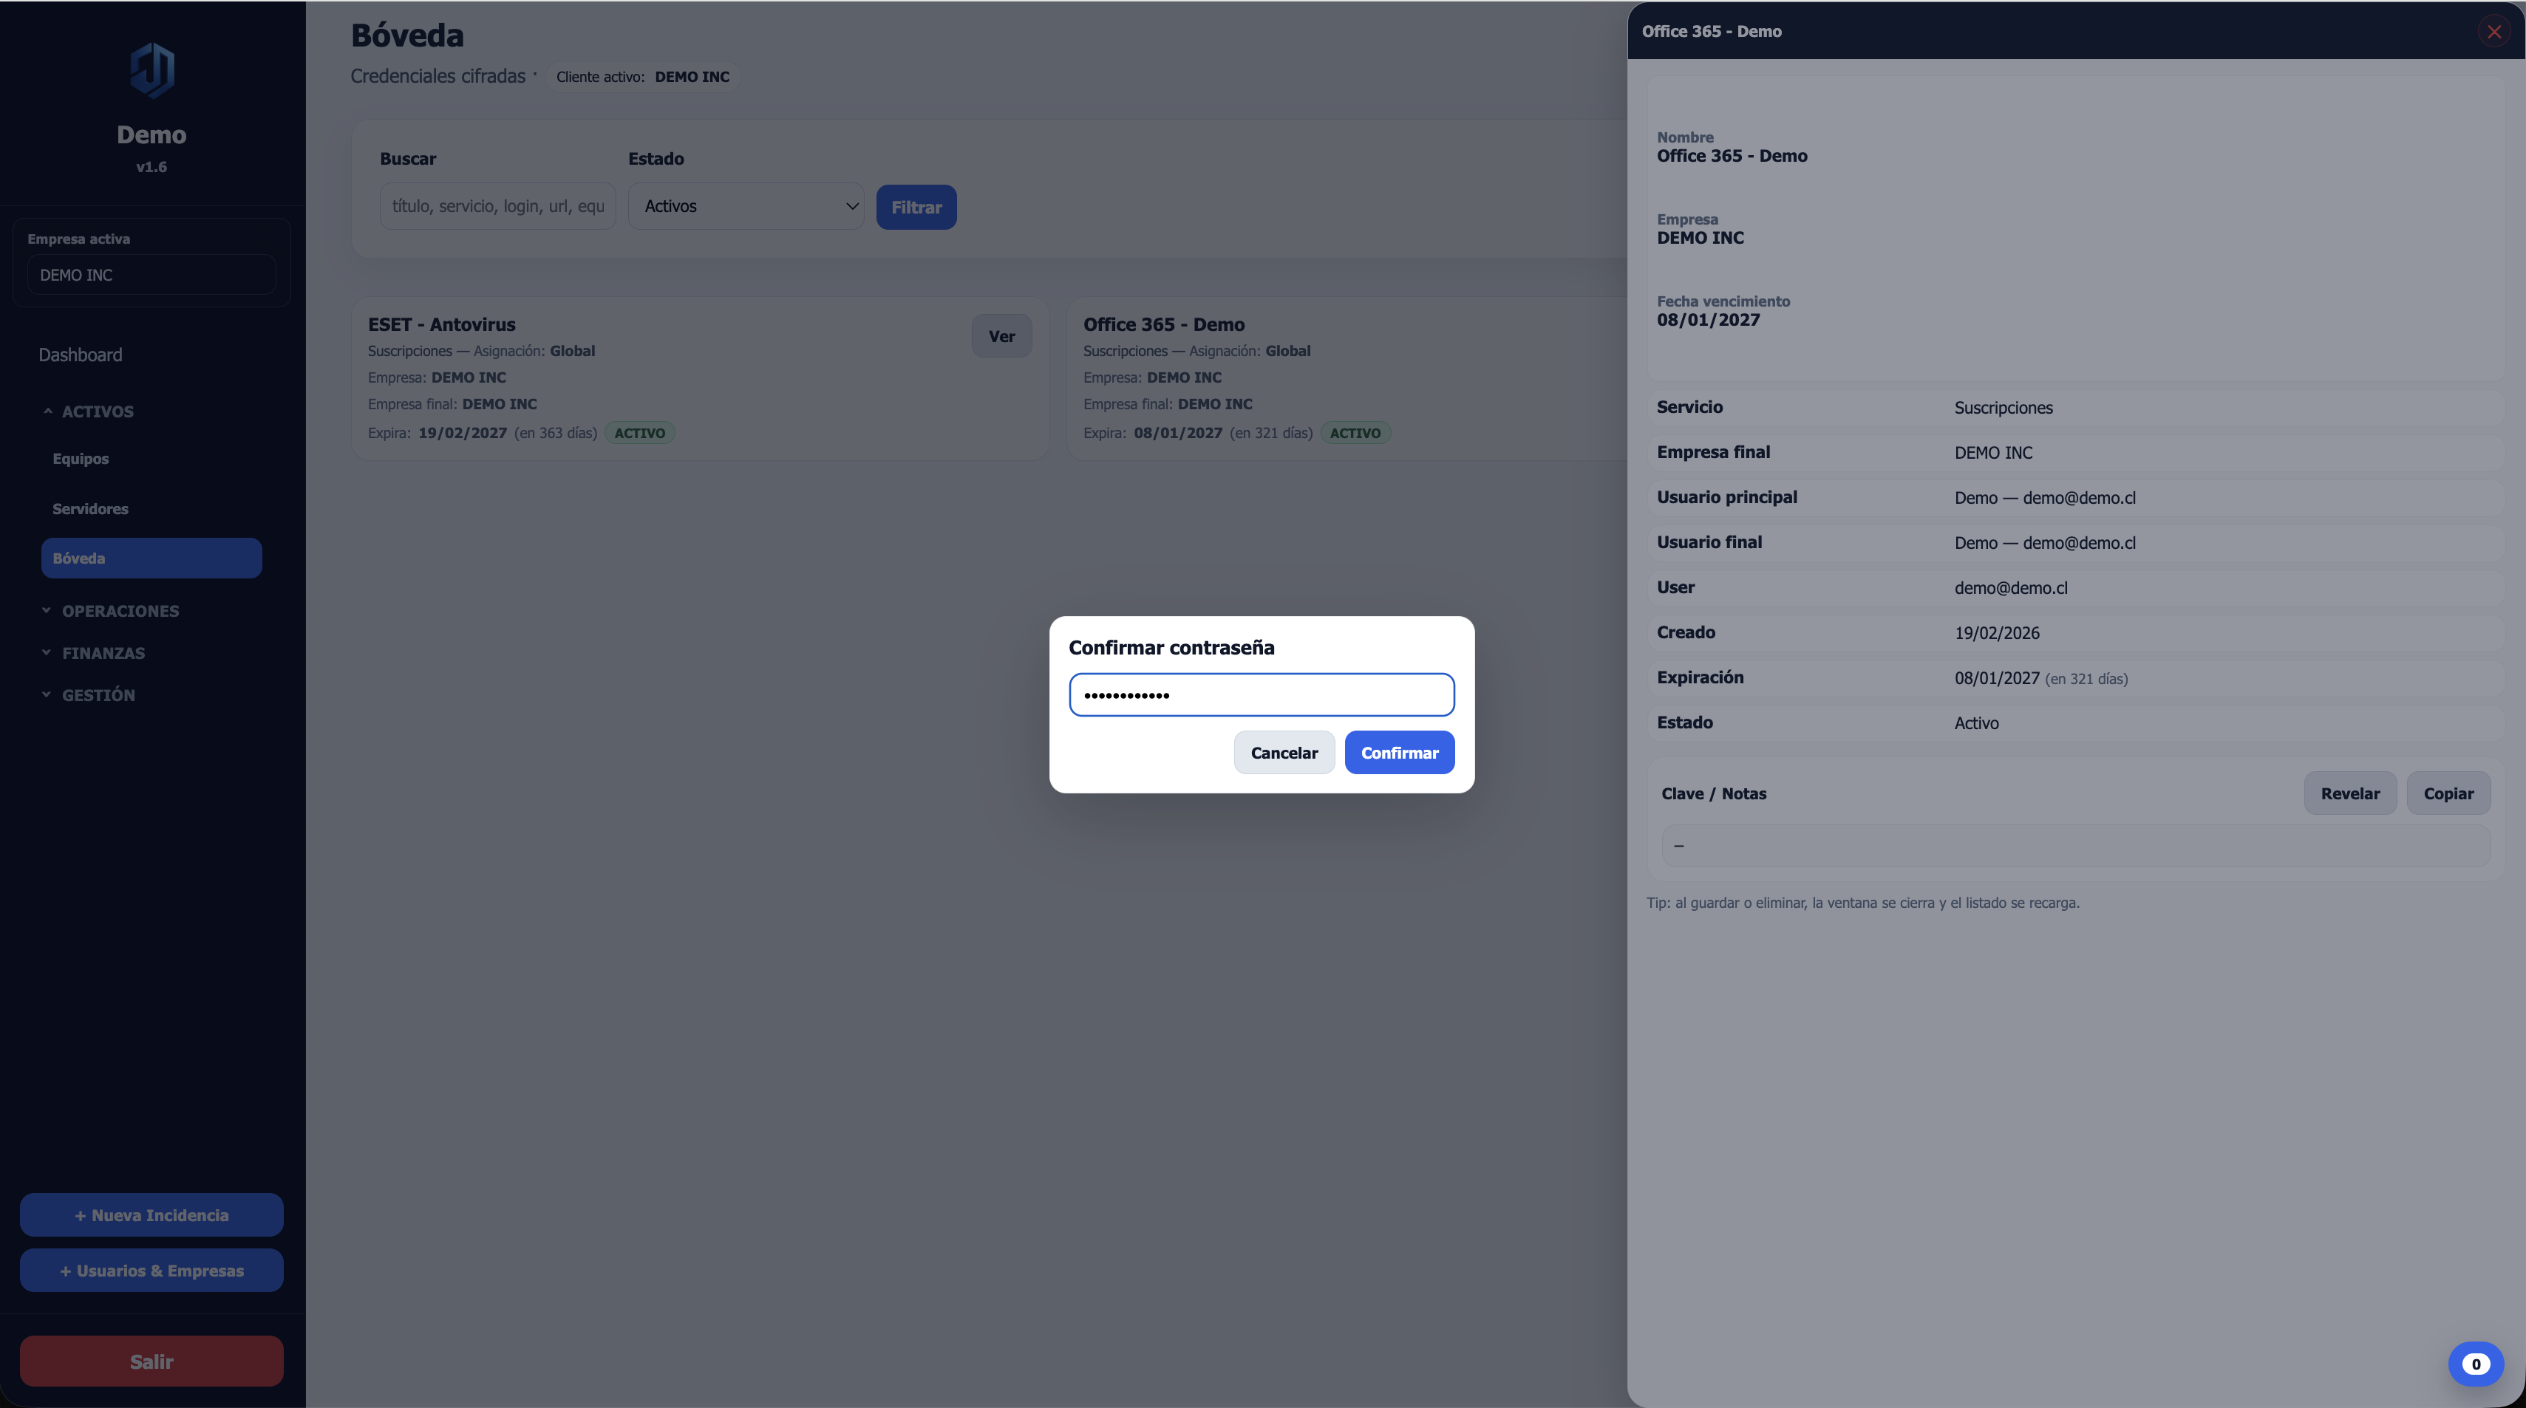Open the blue notification counter bubble
The height and width of the screenshot is (1408, 2526).
click(x=2475, y=1363)
